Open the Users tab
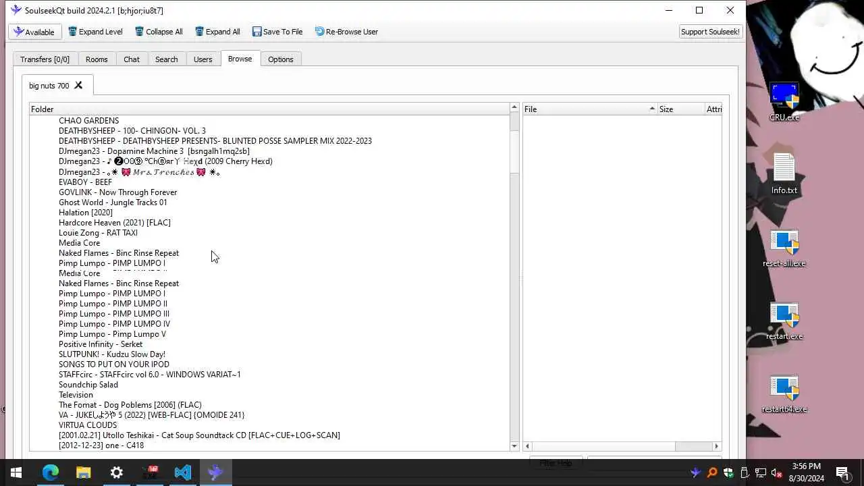864x486 pixels. (202, 59)
